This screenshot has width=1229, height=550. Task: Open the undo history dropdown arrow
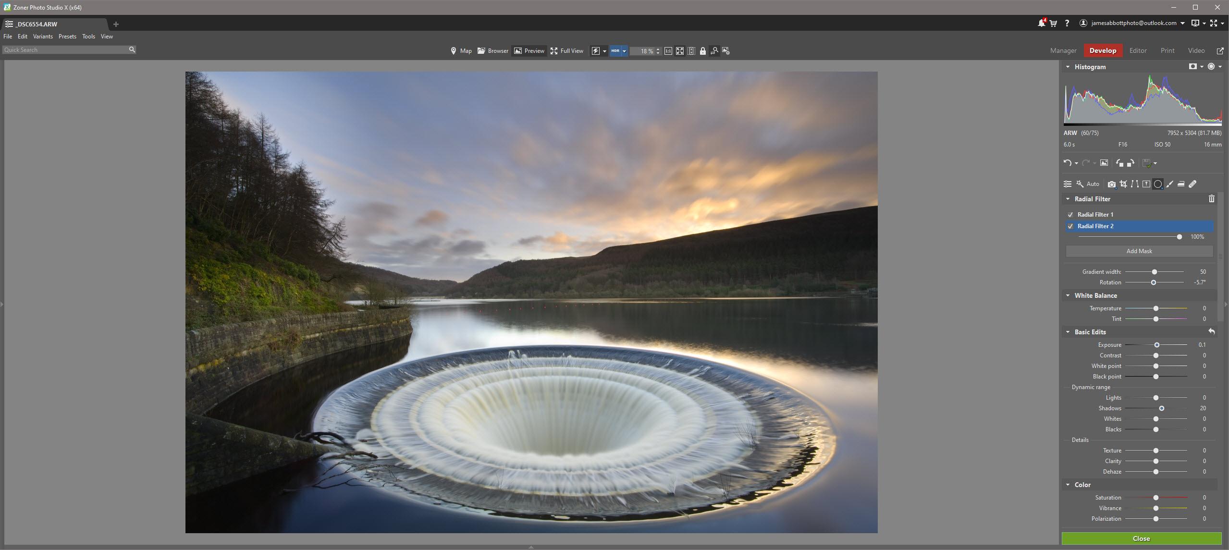1076,163
